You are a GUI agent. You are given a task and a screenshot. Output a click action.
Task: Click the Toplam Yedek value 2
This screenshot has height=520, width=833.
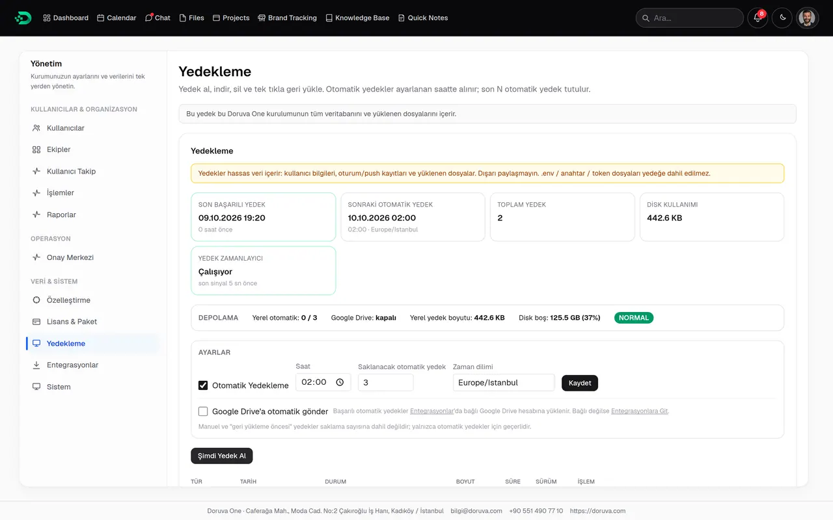[x=500, y=218]
